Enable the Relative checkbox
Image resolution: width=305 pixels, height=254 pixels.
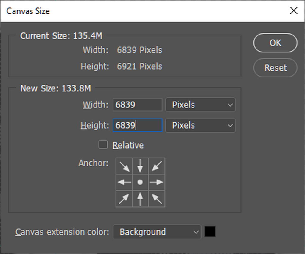(x=103, y=145)
